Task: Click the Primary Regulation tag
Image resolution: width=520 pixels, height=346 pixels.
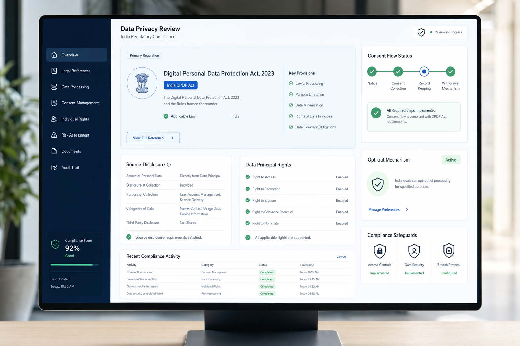Action: pyautogui.click(x=144, y=55)
